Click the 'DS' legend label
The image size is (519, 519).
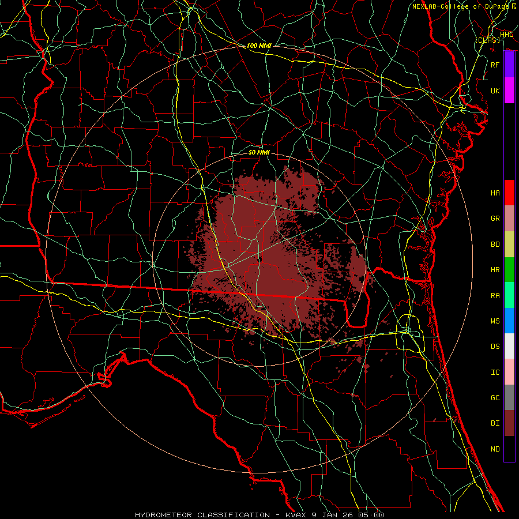495,347
